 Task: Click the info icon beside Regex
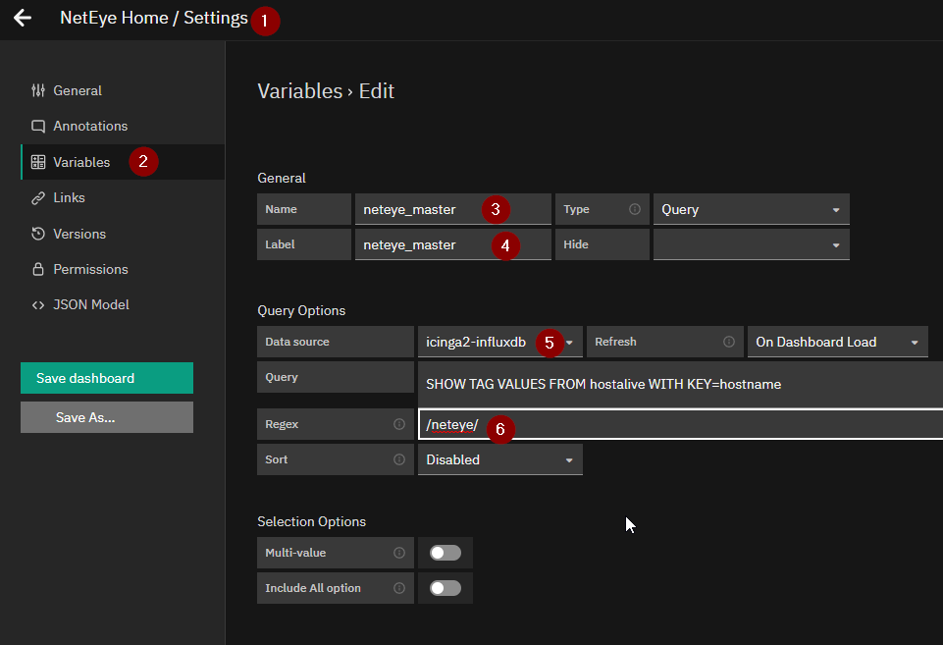[399, 424]
